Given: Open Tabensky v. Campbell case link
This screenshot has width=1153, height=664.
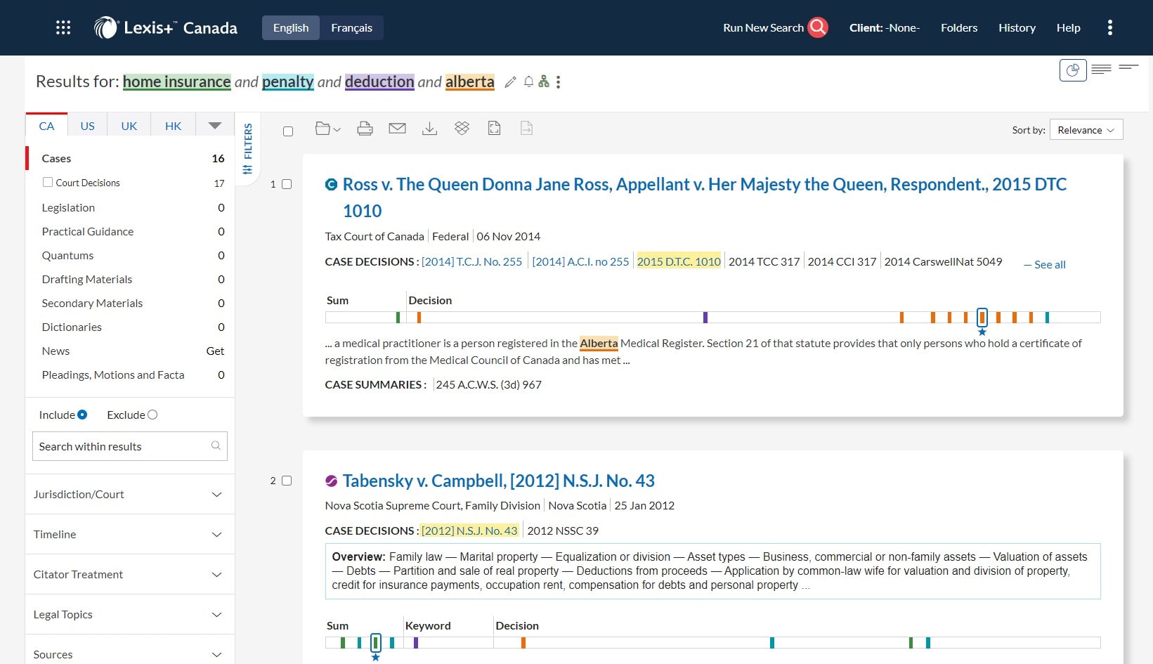Looking at the screenshot, I should [x=498, y=481].
